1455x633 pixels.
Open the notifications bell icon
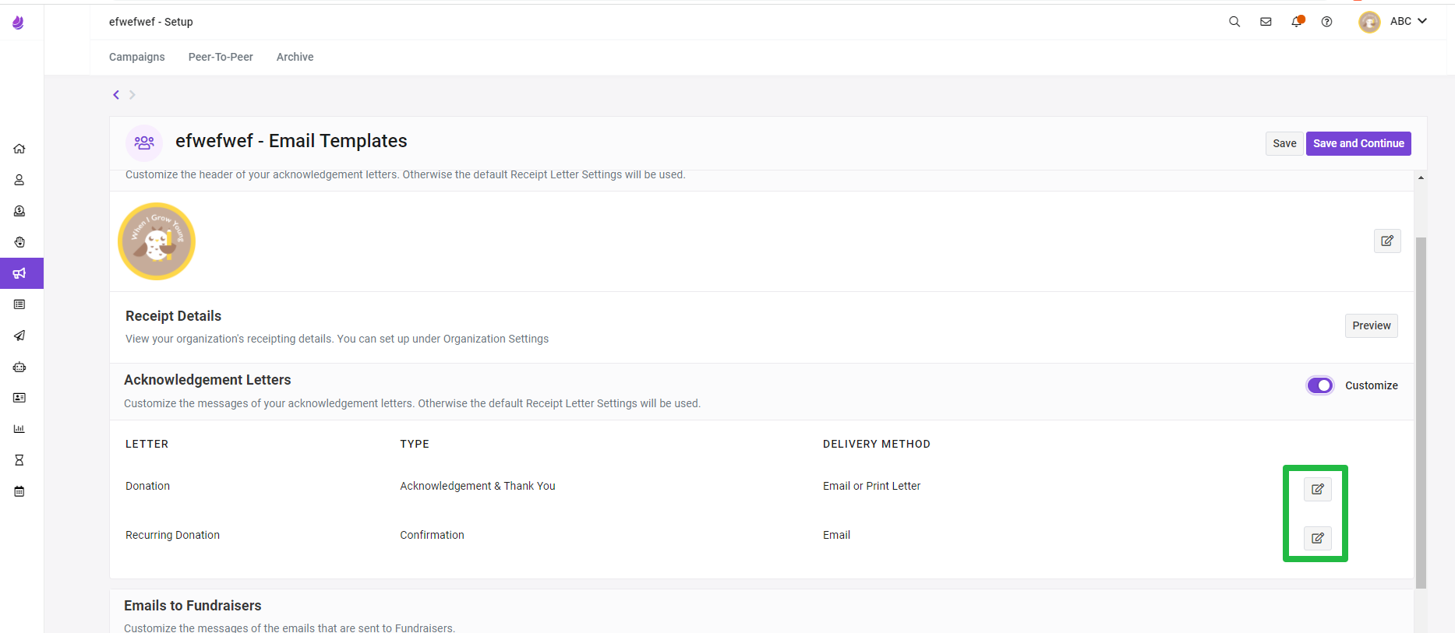click(1297, 21)
